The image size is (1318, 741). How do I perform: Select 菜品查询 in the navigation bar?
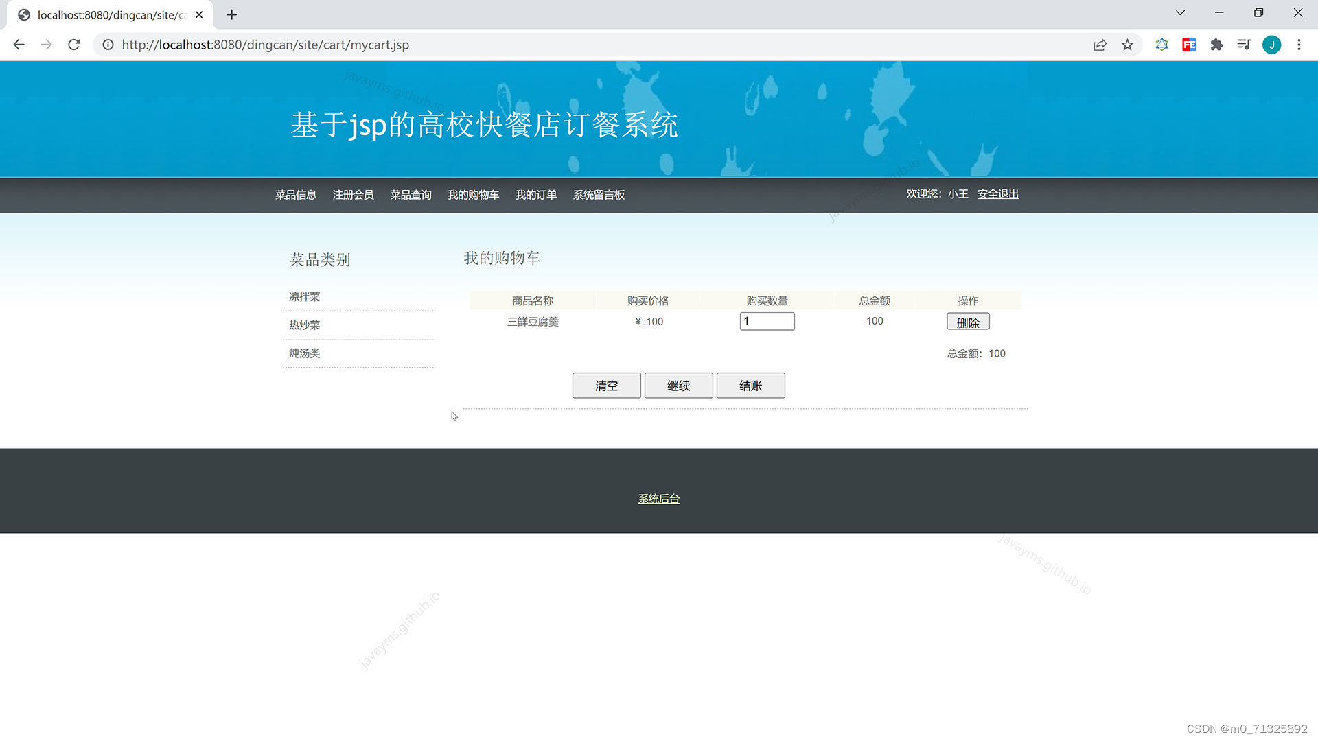[x=410, y=195]
